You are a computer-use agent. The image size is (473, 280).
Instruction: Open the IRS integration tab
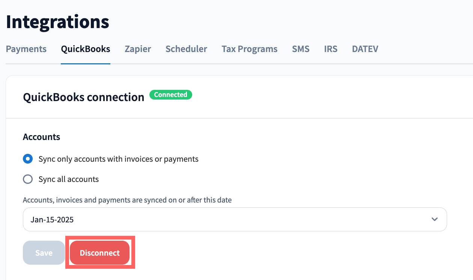pos(331,49)
